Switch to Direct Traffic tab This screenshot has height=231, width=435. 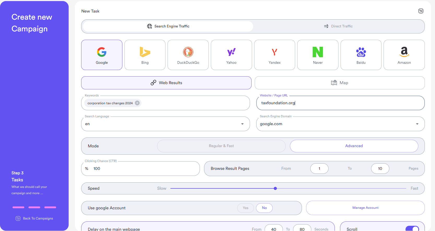pyautogui.click(x=338, y=26)
